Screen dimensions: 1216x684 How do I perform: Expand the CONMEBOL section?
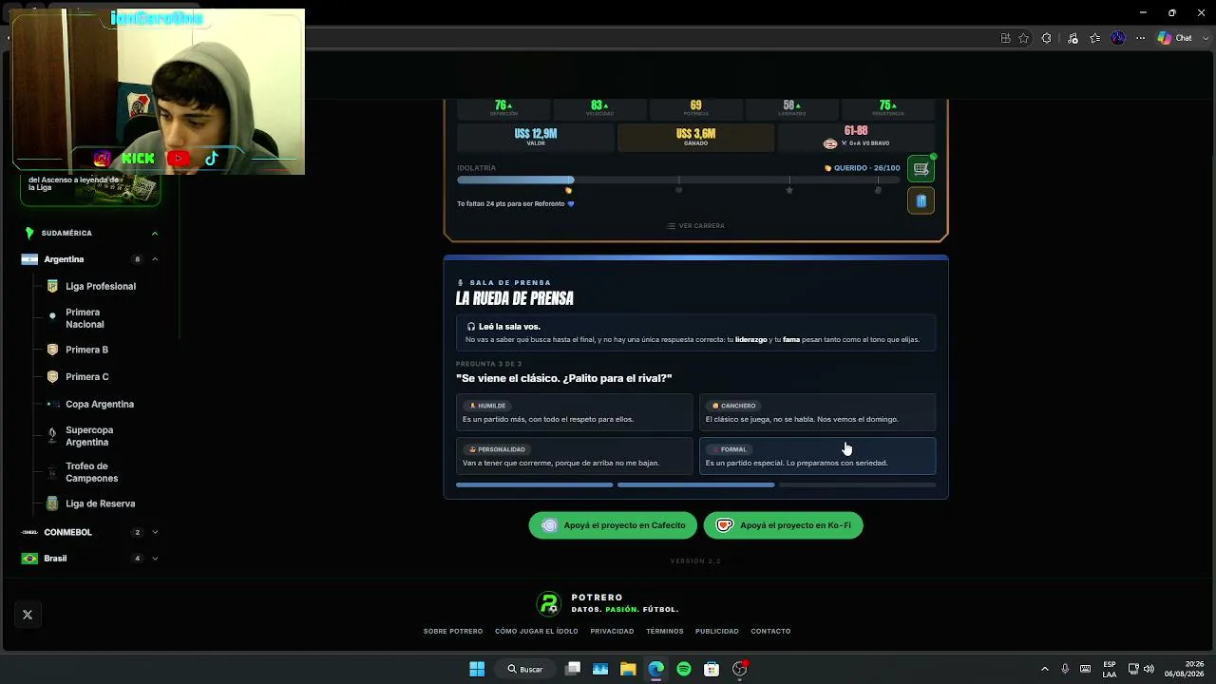pos(155,532)
